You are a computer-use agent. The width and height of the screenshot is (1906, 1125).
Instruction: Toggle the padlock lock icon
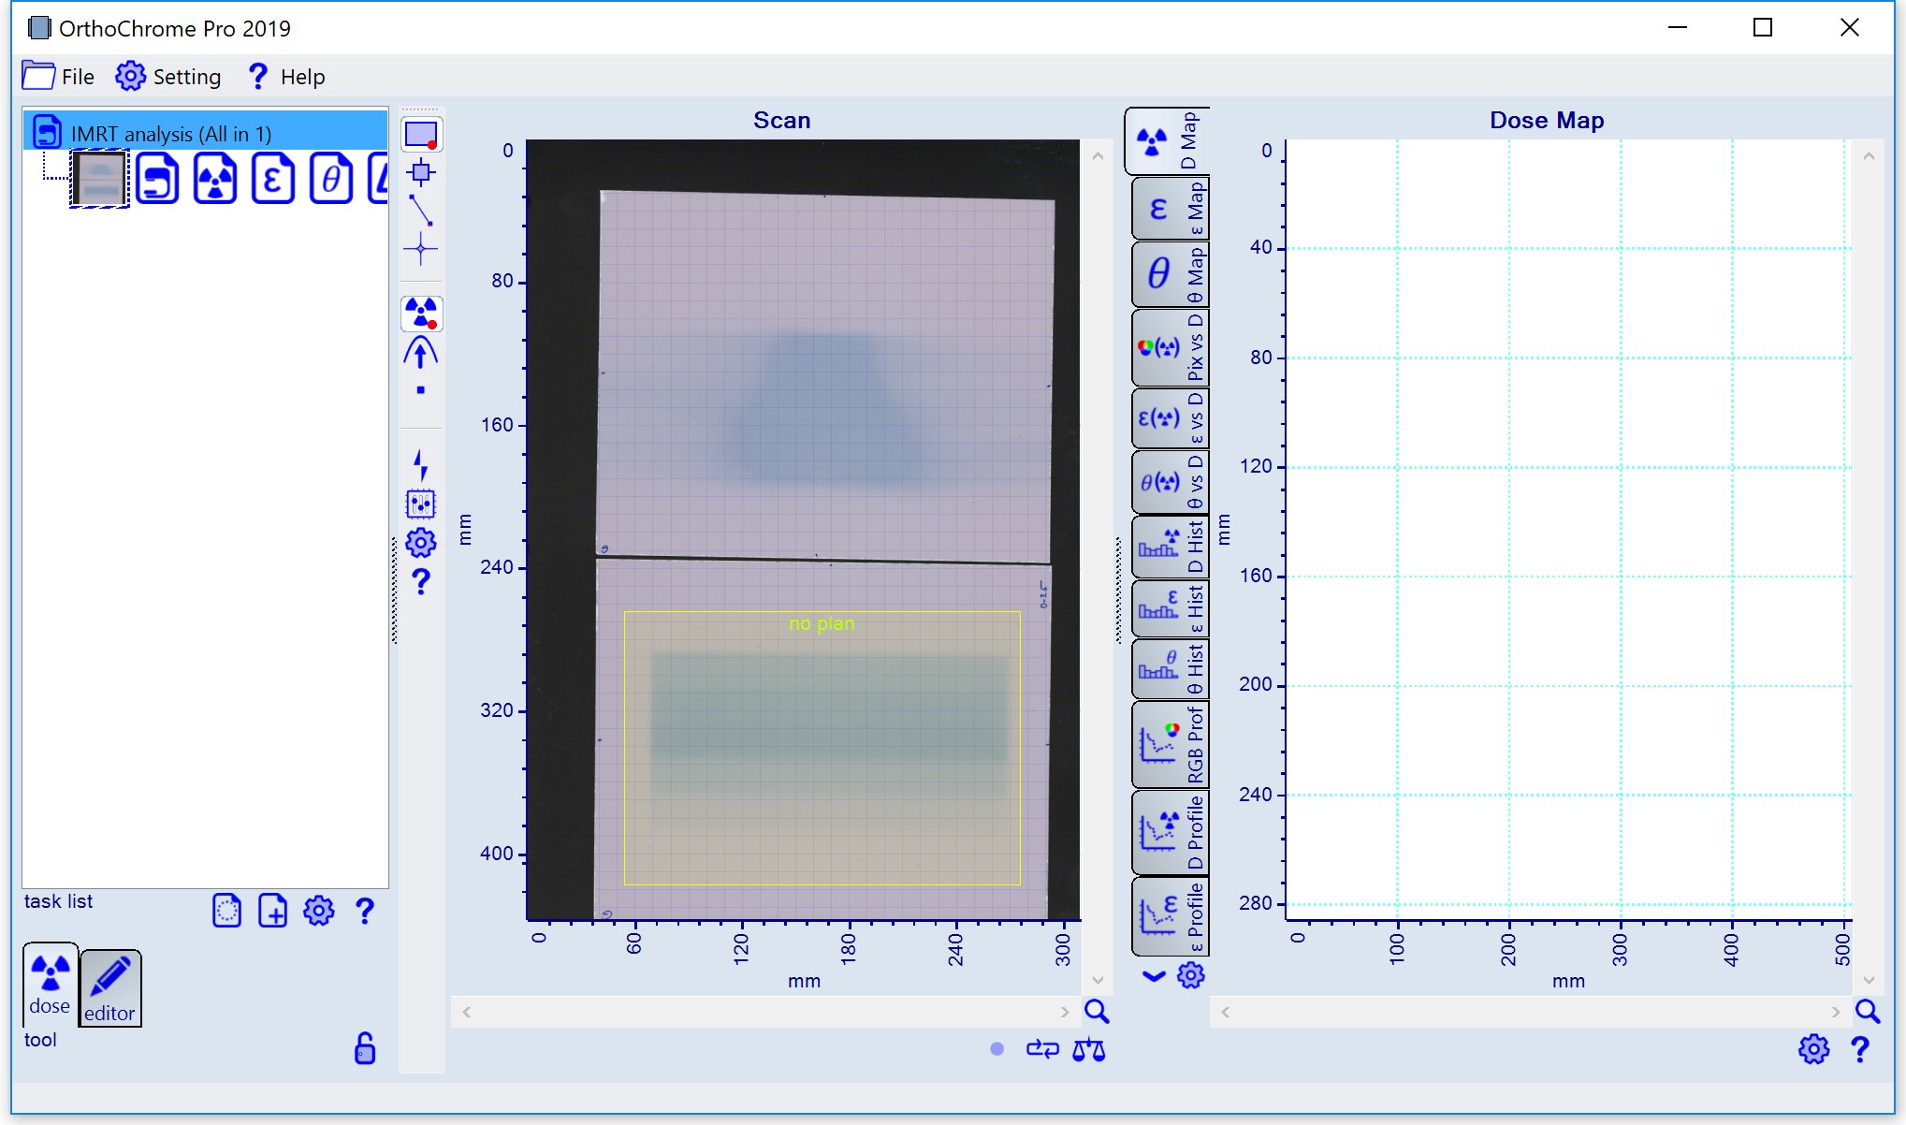[365, 1048]
